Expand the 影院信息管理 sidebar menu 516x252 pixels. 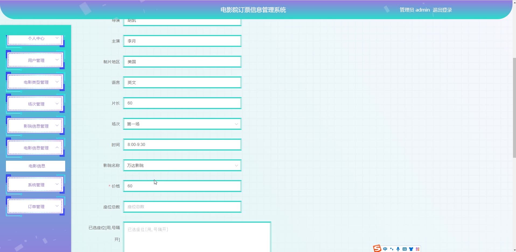(x=35, y=126)
